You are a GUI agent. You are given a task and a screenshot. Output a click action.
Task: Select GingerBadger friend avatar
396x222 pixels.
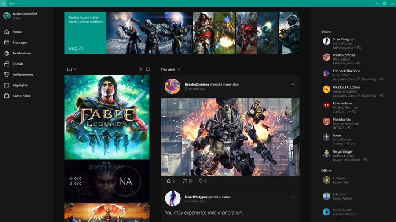[x=326, y=154]
